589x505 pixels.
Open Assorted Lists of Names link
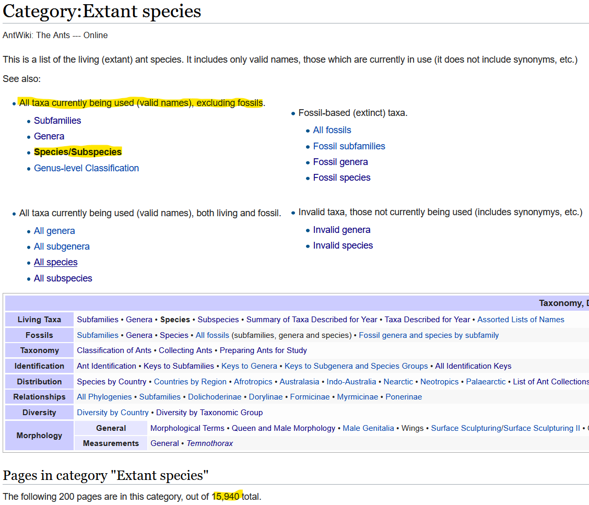521,320
